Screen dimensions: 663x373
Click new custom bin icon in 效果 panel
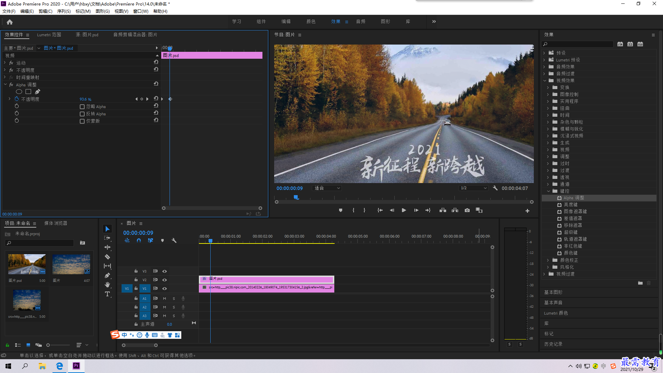click(640, 283)
